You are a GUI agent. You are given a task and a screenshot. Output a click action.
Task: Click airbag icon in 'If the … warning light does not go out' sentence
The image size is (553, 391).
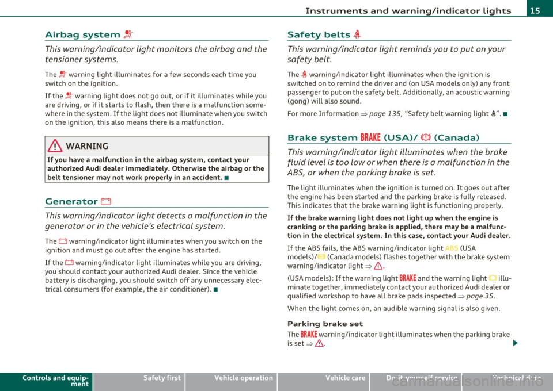coord(69,95)
